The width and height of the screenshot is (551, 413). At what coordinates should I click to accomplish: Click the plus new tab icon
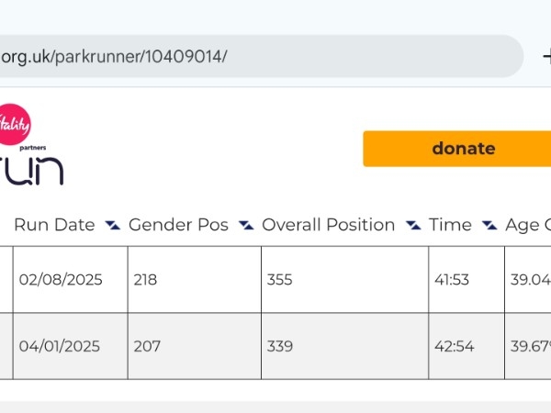point(546,56)
